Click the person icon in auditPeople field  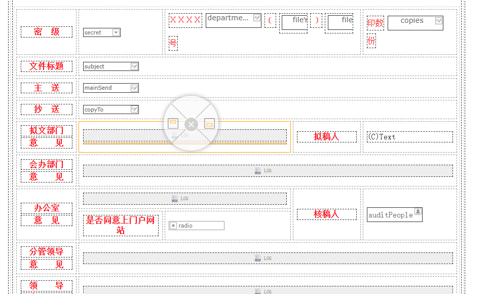pos(418,212)
